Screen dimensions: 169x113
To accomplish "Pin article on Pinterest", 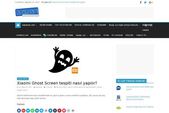I will (x=59, y=110).
